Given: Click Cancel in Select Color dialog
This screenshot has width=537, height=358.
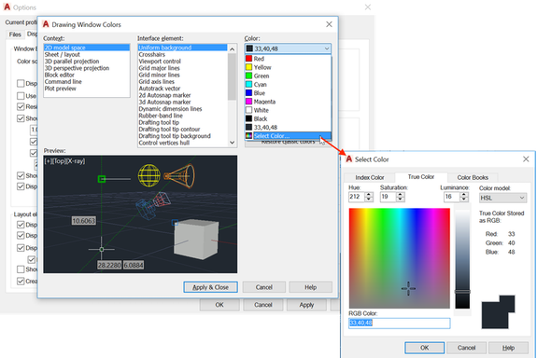Looking at the screenshot, I should [x=466, y=348].
